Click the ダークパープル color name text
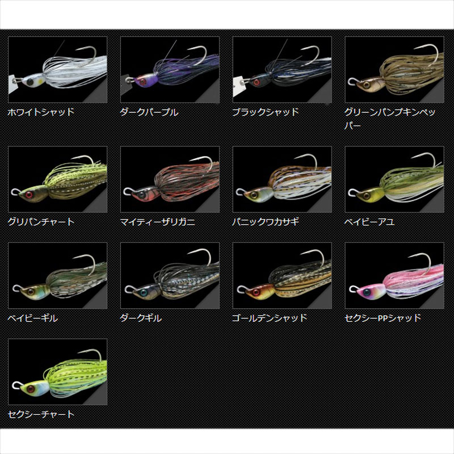 pos(149,112)
